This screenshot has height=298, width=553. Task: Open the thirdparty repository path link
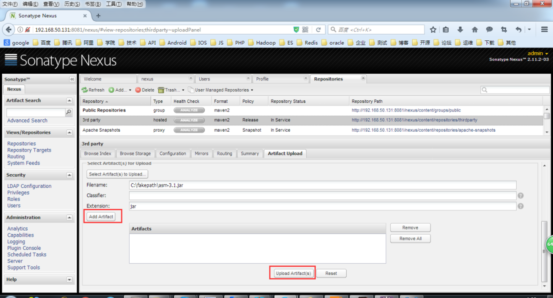tap(414, 120)
